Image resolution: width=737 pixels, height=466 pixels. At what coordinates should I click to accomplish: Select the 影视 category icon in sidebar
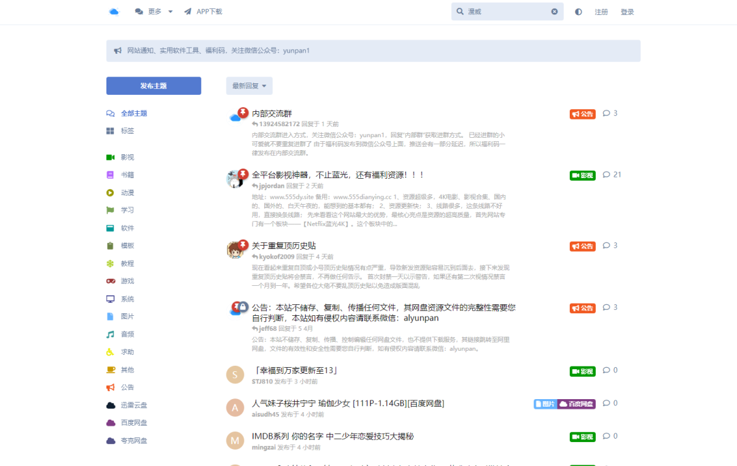(x=109, y=157)
